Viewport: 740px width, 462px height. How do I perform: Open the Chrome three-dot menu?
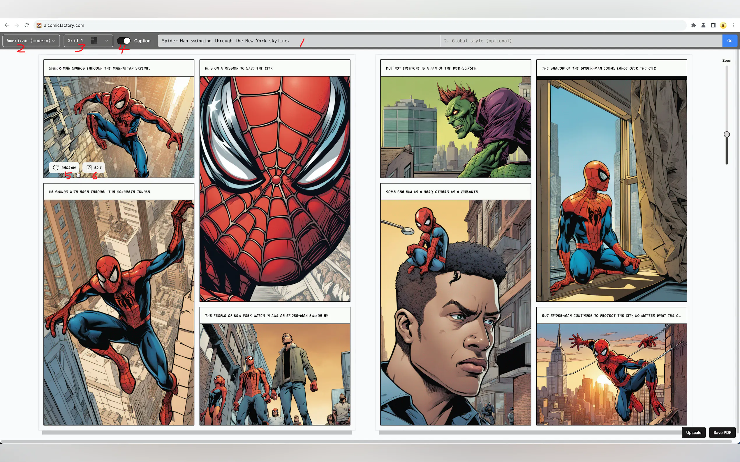pyautogui.click(x=733, y=25)
